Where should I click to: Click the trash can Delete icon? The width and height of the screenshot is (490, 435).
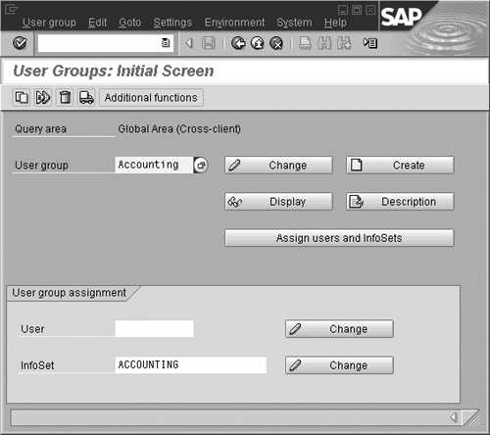pos(65,97)
